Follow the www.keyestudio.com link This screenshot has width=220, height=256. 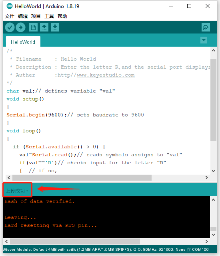tap(106, 75)
